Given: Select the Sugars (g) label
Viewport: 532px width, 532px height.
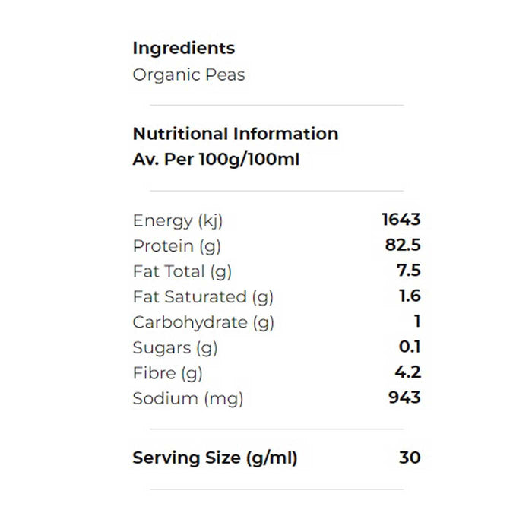Looking at the screenshot, I should point(175,348).
